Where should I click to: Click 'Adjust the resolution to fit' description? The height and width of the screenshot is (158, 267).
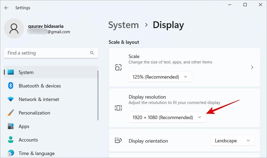pos(175,102)
